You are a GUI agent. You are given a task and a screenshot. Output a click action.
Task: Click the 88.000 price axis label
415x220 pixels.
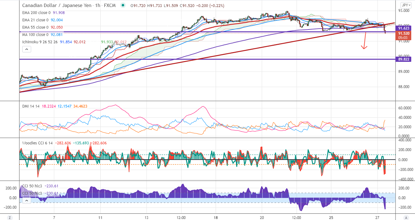404,87
